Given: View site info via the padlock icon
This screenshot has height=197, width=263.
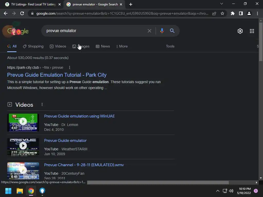Looking at the screenshot, I should [32, 13].
